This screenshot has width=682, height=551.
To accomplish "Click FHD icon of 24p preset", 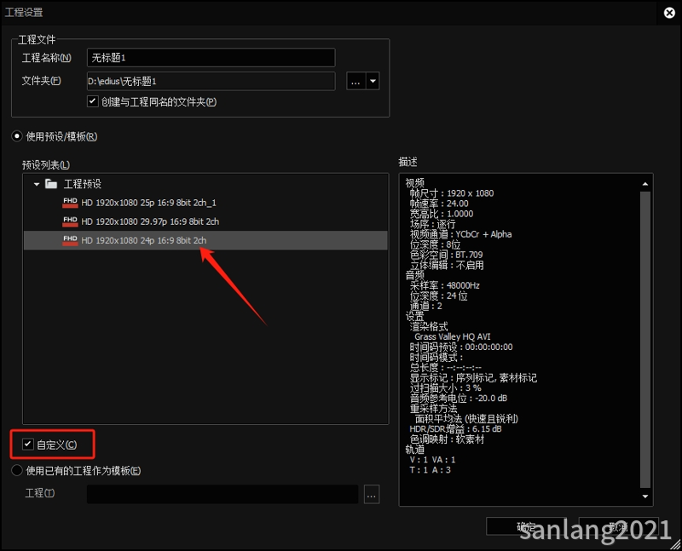I will tap(70, 240).
